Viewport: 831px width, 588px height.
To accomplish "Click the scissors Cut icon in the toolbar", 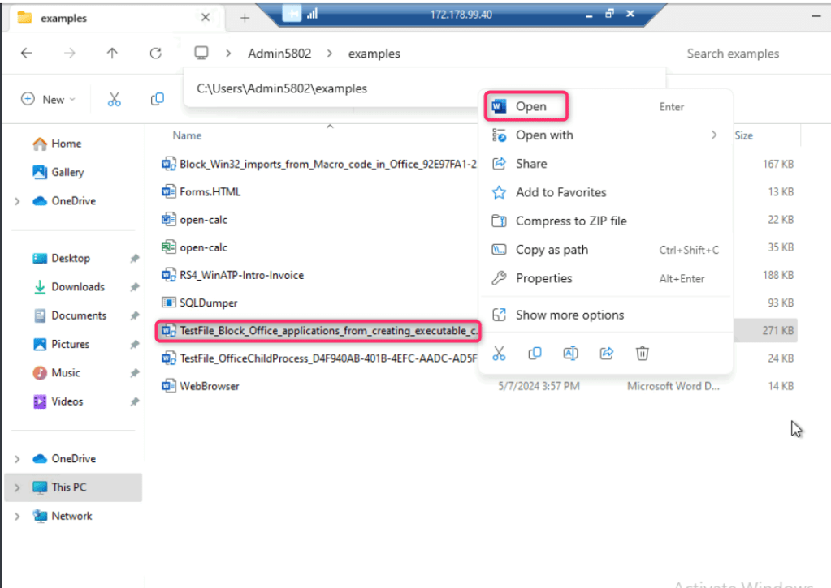I will point(114,99).
